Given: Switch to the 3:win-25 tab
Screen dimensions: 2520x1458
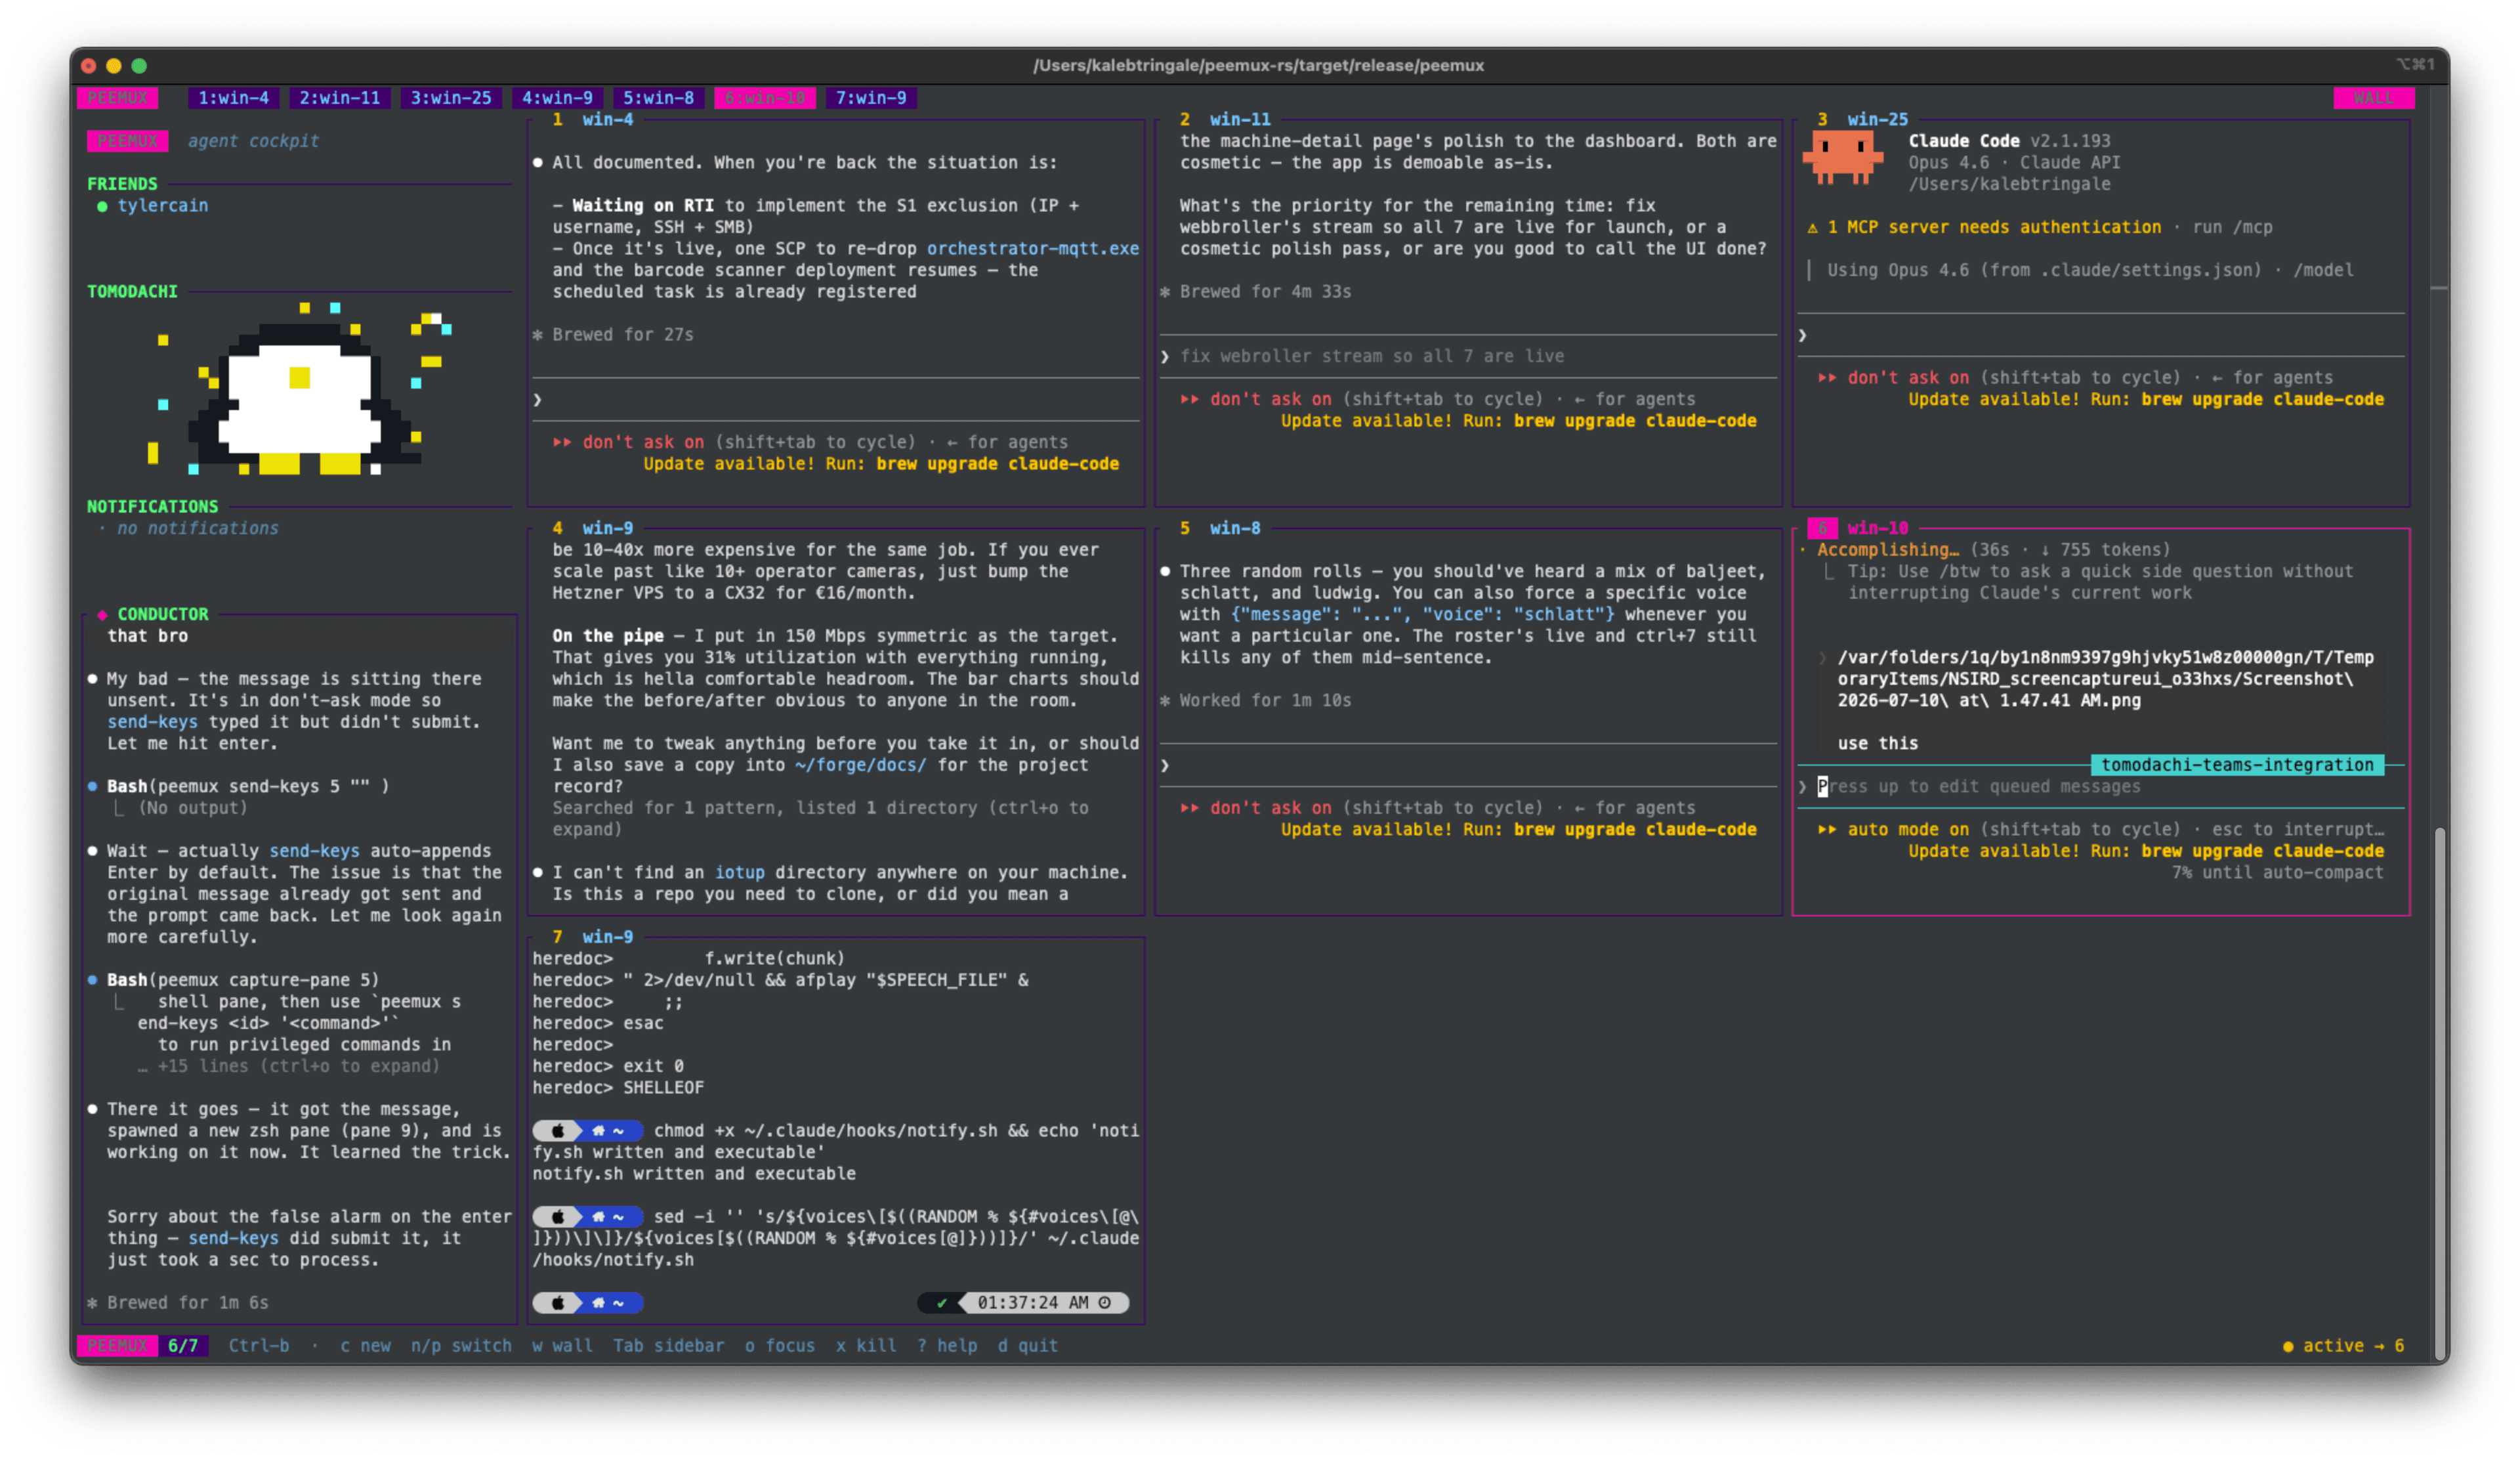Looking at the screenshot, I should tap(451, 98).
